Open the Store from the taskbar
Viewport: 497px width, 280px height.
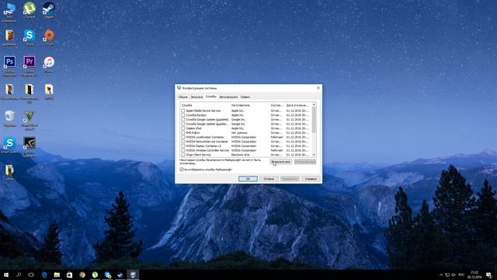tap(69, 275)
